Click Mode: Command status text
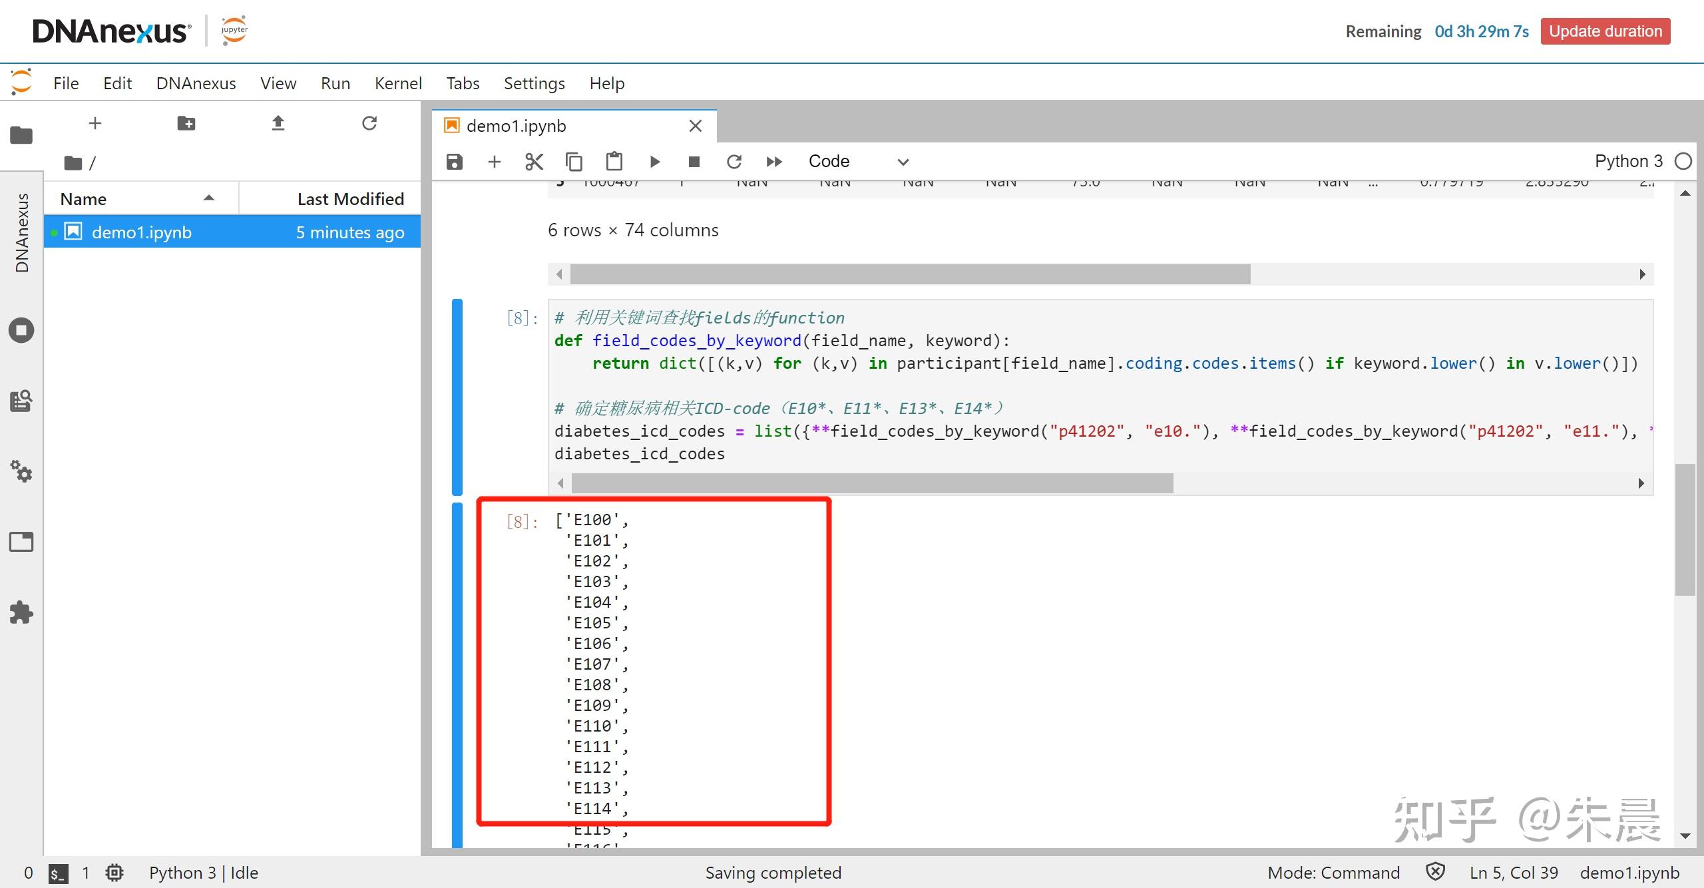The width and height of the screenshot is (1704, 888). (1333, 873)
